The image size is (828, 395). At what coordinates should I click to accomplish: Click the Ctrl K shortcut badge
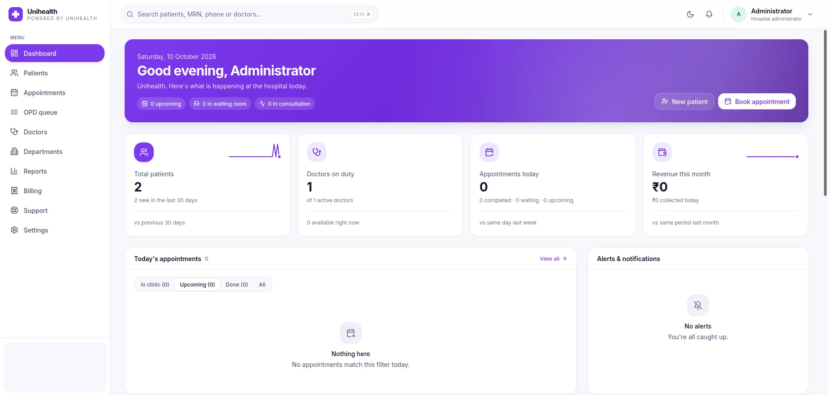(x=362, y=14)
